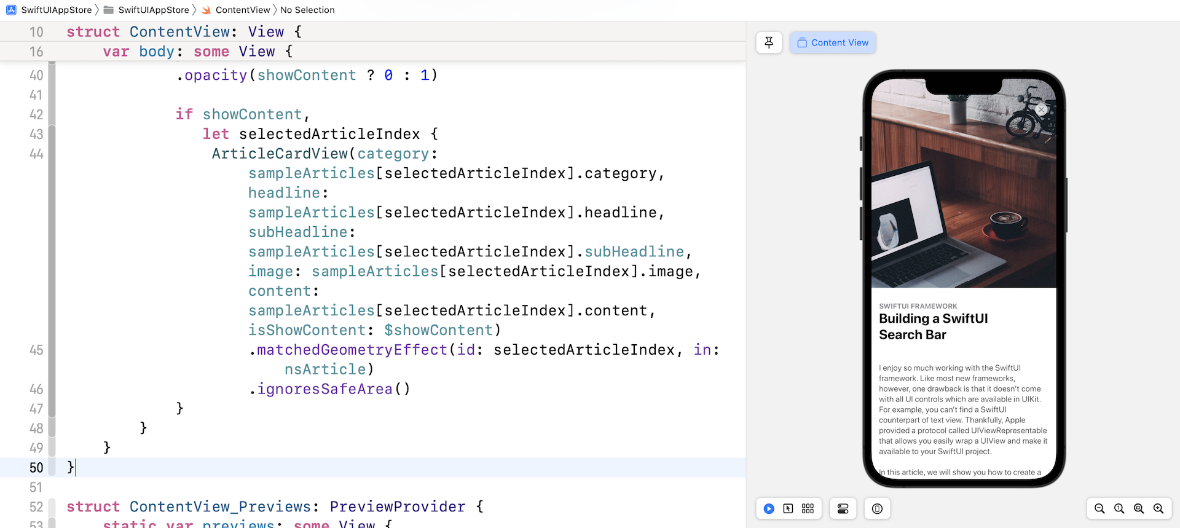Open SwiftUIAppStore folder breadcrumb

(x=153, y=10)
